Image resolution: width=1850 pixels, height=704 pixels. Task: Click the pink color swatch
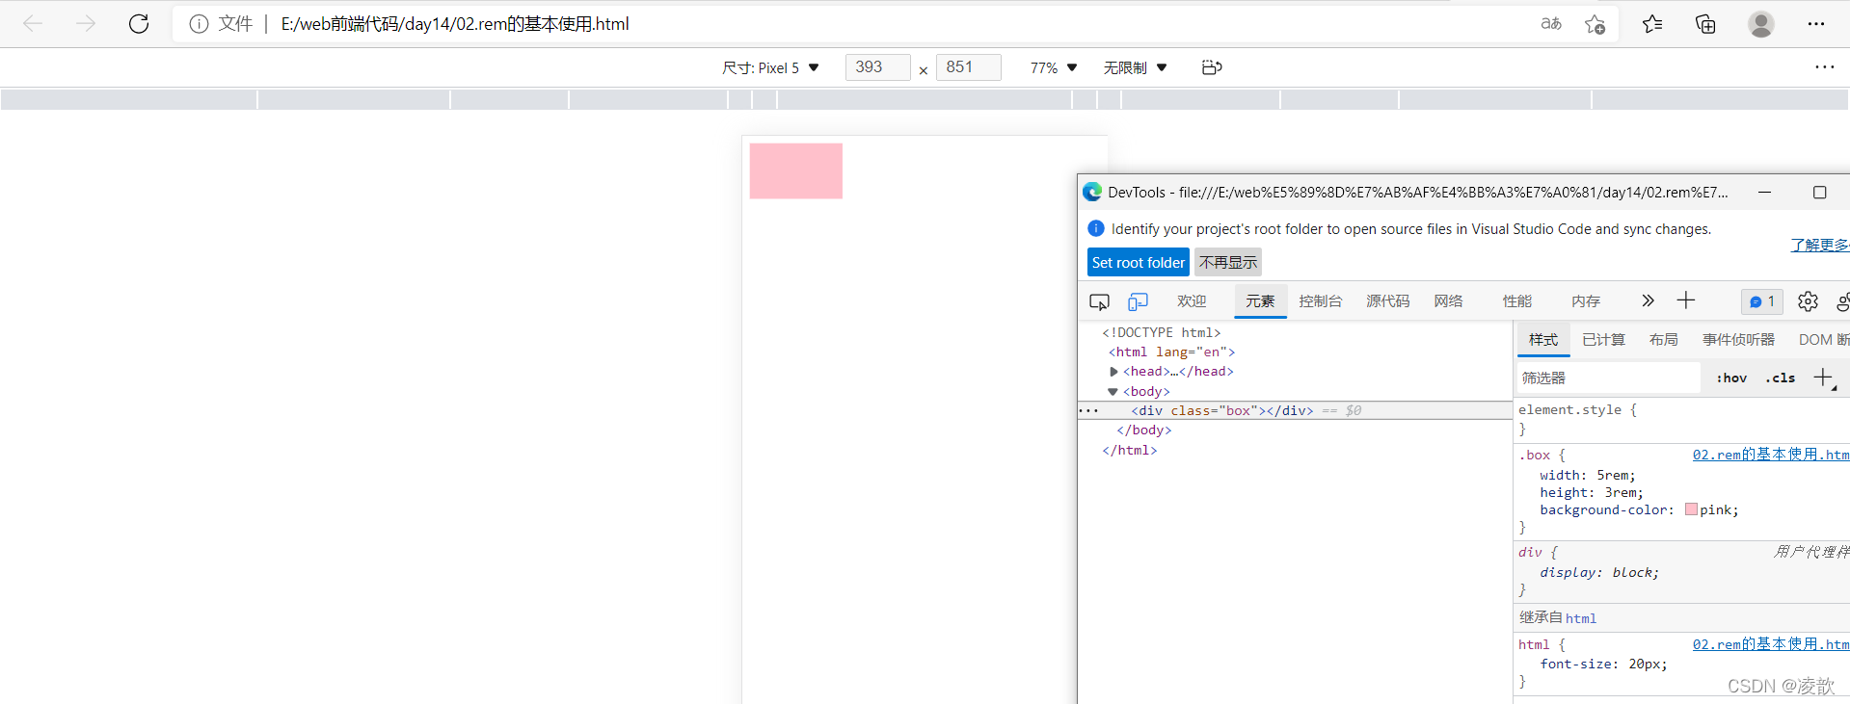pyautogui.click(x=1691, y=509)
